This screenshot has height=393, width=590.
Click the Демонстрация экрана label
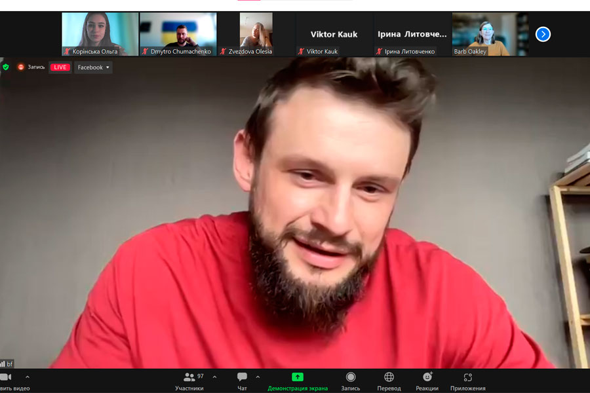pos(298,388)
